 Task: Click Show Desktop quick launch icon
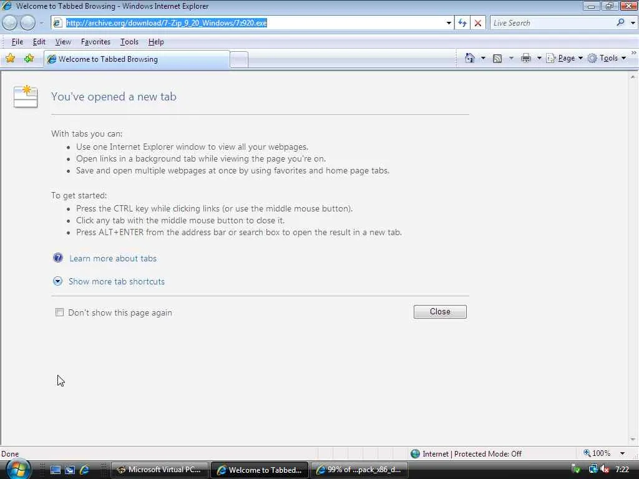[55, 470]
